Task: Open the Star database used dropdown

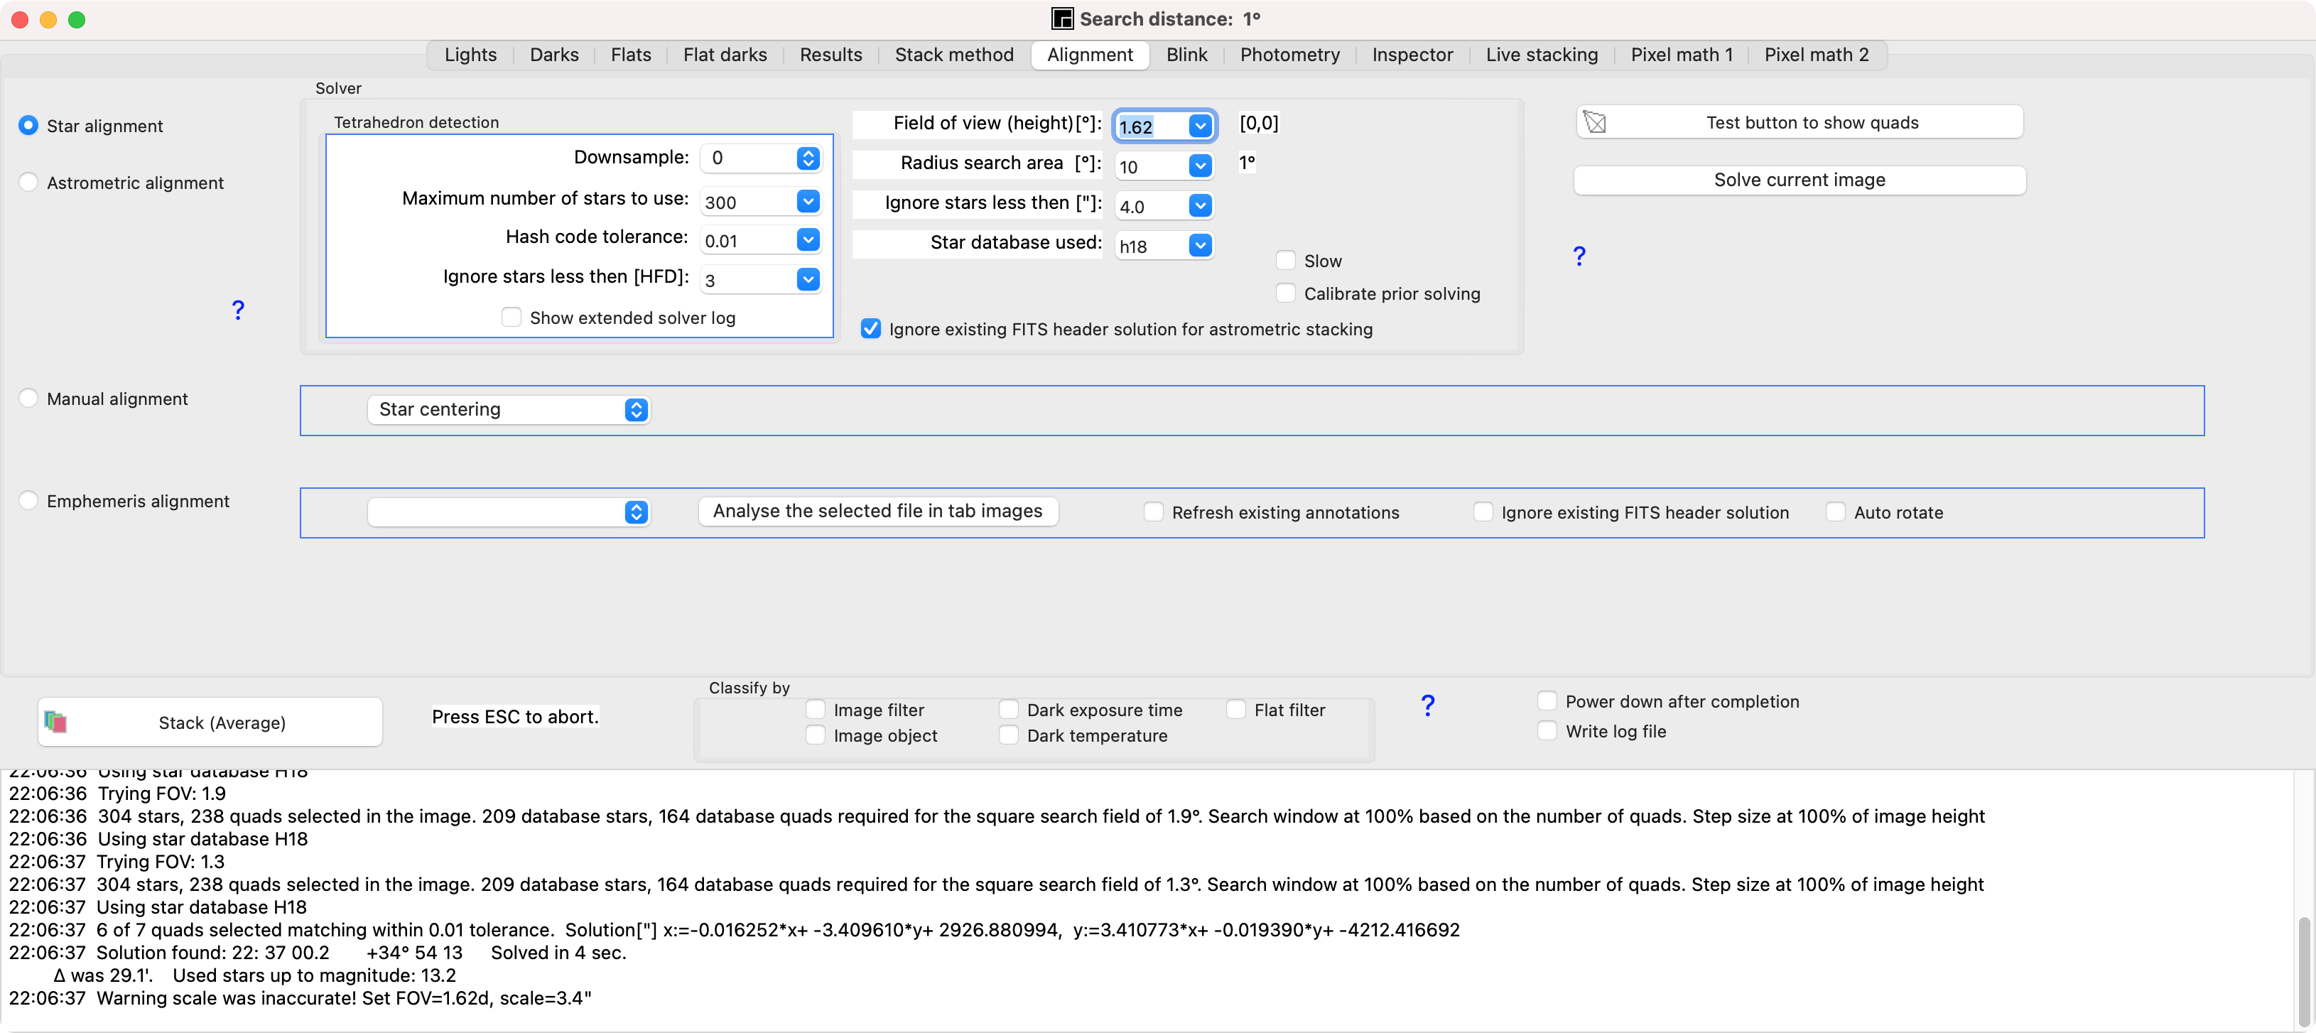Action: (1199, 245)
